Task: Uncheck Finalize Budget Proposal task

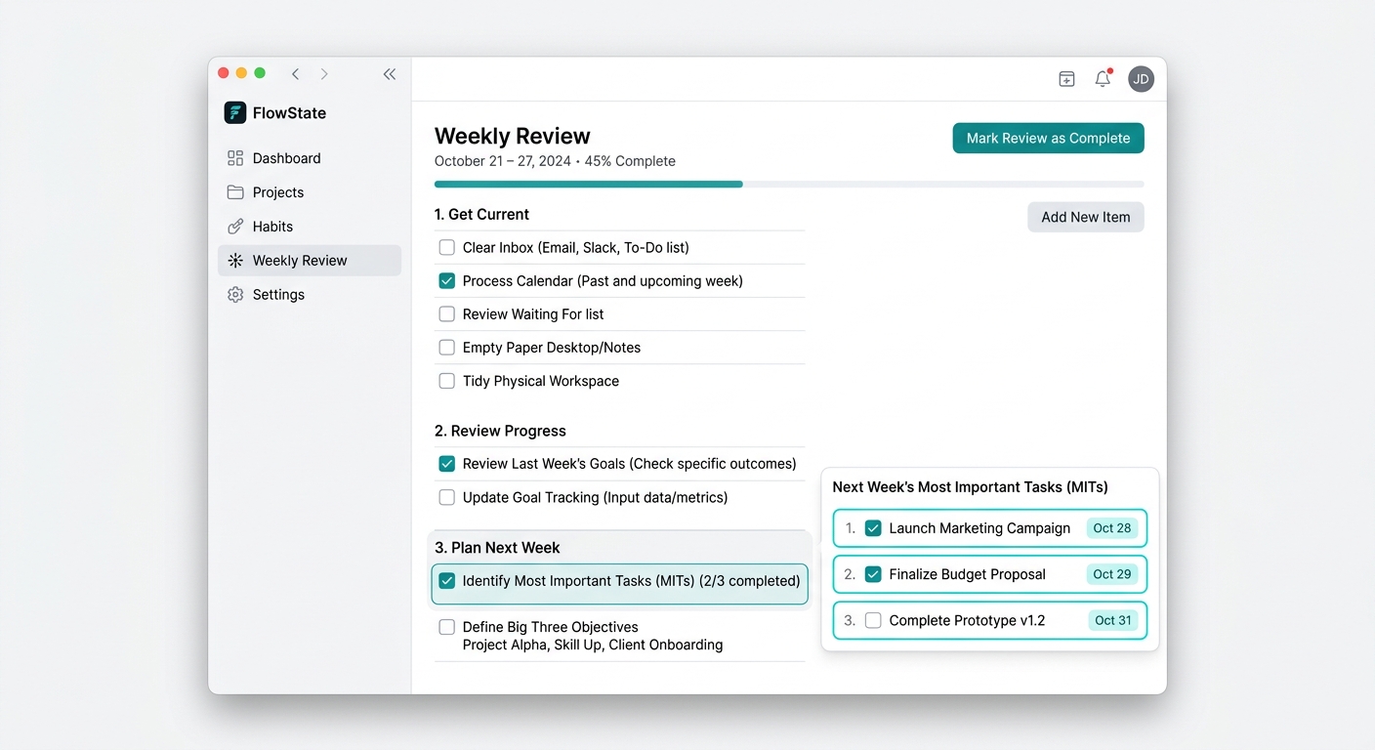Action: pyautogui.click(x=873, y=574)
